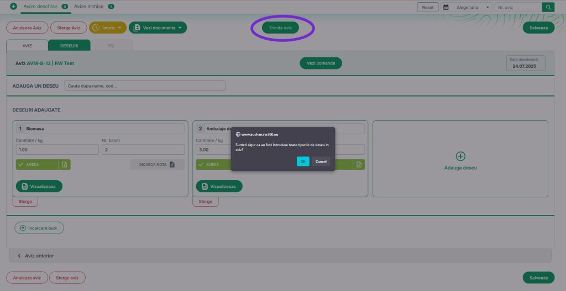Click the Trimite aviz button

[x=280, y=28]
